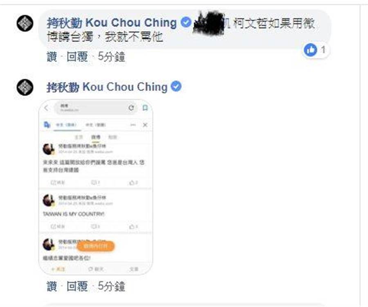
Task: Open the blue thumbs-up reaction icon
Action: click(310, 50)
